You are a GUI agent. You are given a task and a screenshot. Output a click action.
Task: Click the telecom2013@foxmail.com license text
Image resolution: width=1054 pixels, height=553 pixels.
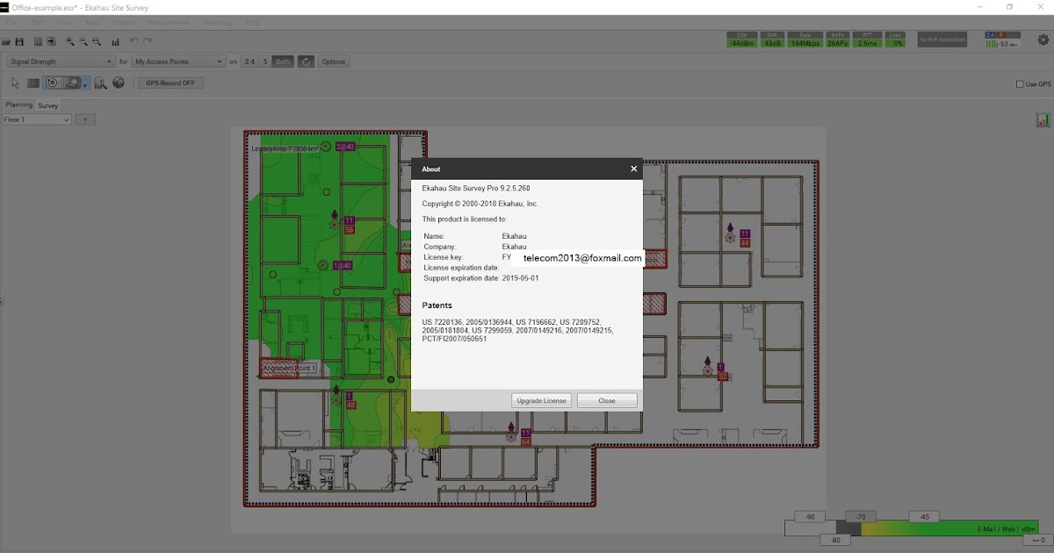(582, 258)
